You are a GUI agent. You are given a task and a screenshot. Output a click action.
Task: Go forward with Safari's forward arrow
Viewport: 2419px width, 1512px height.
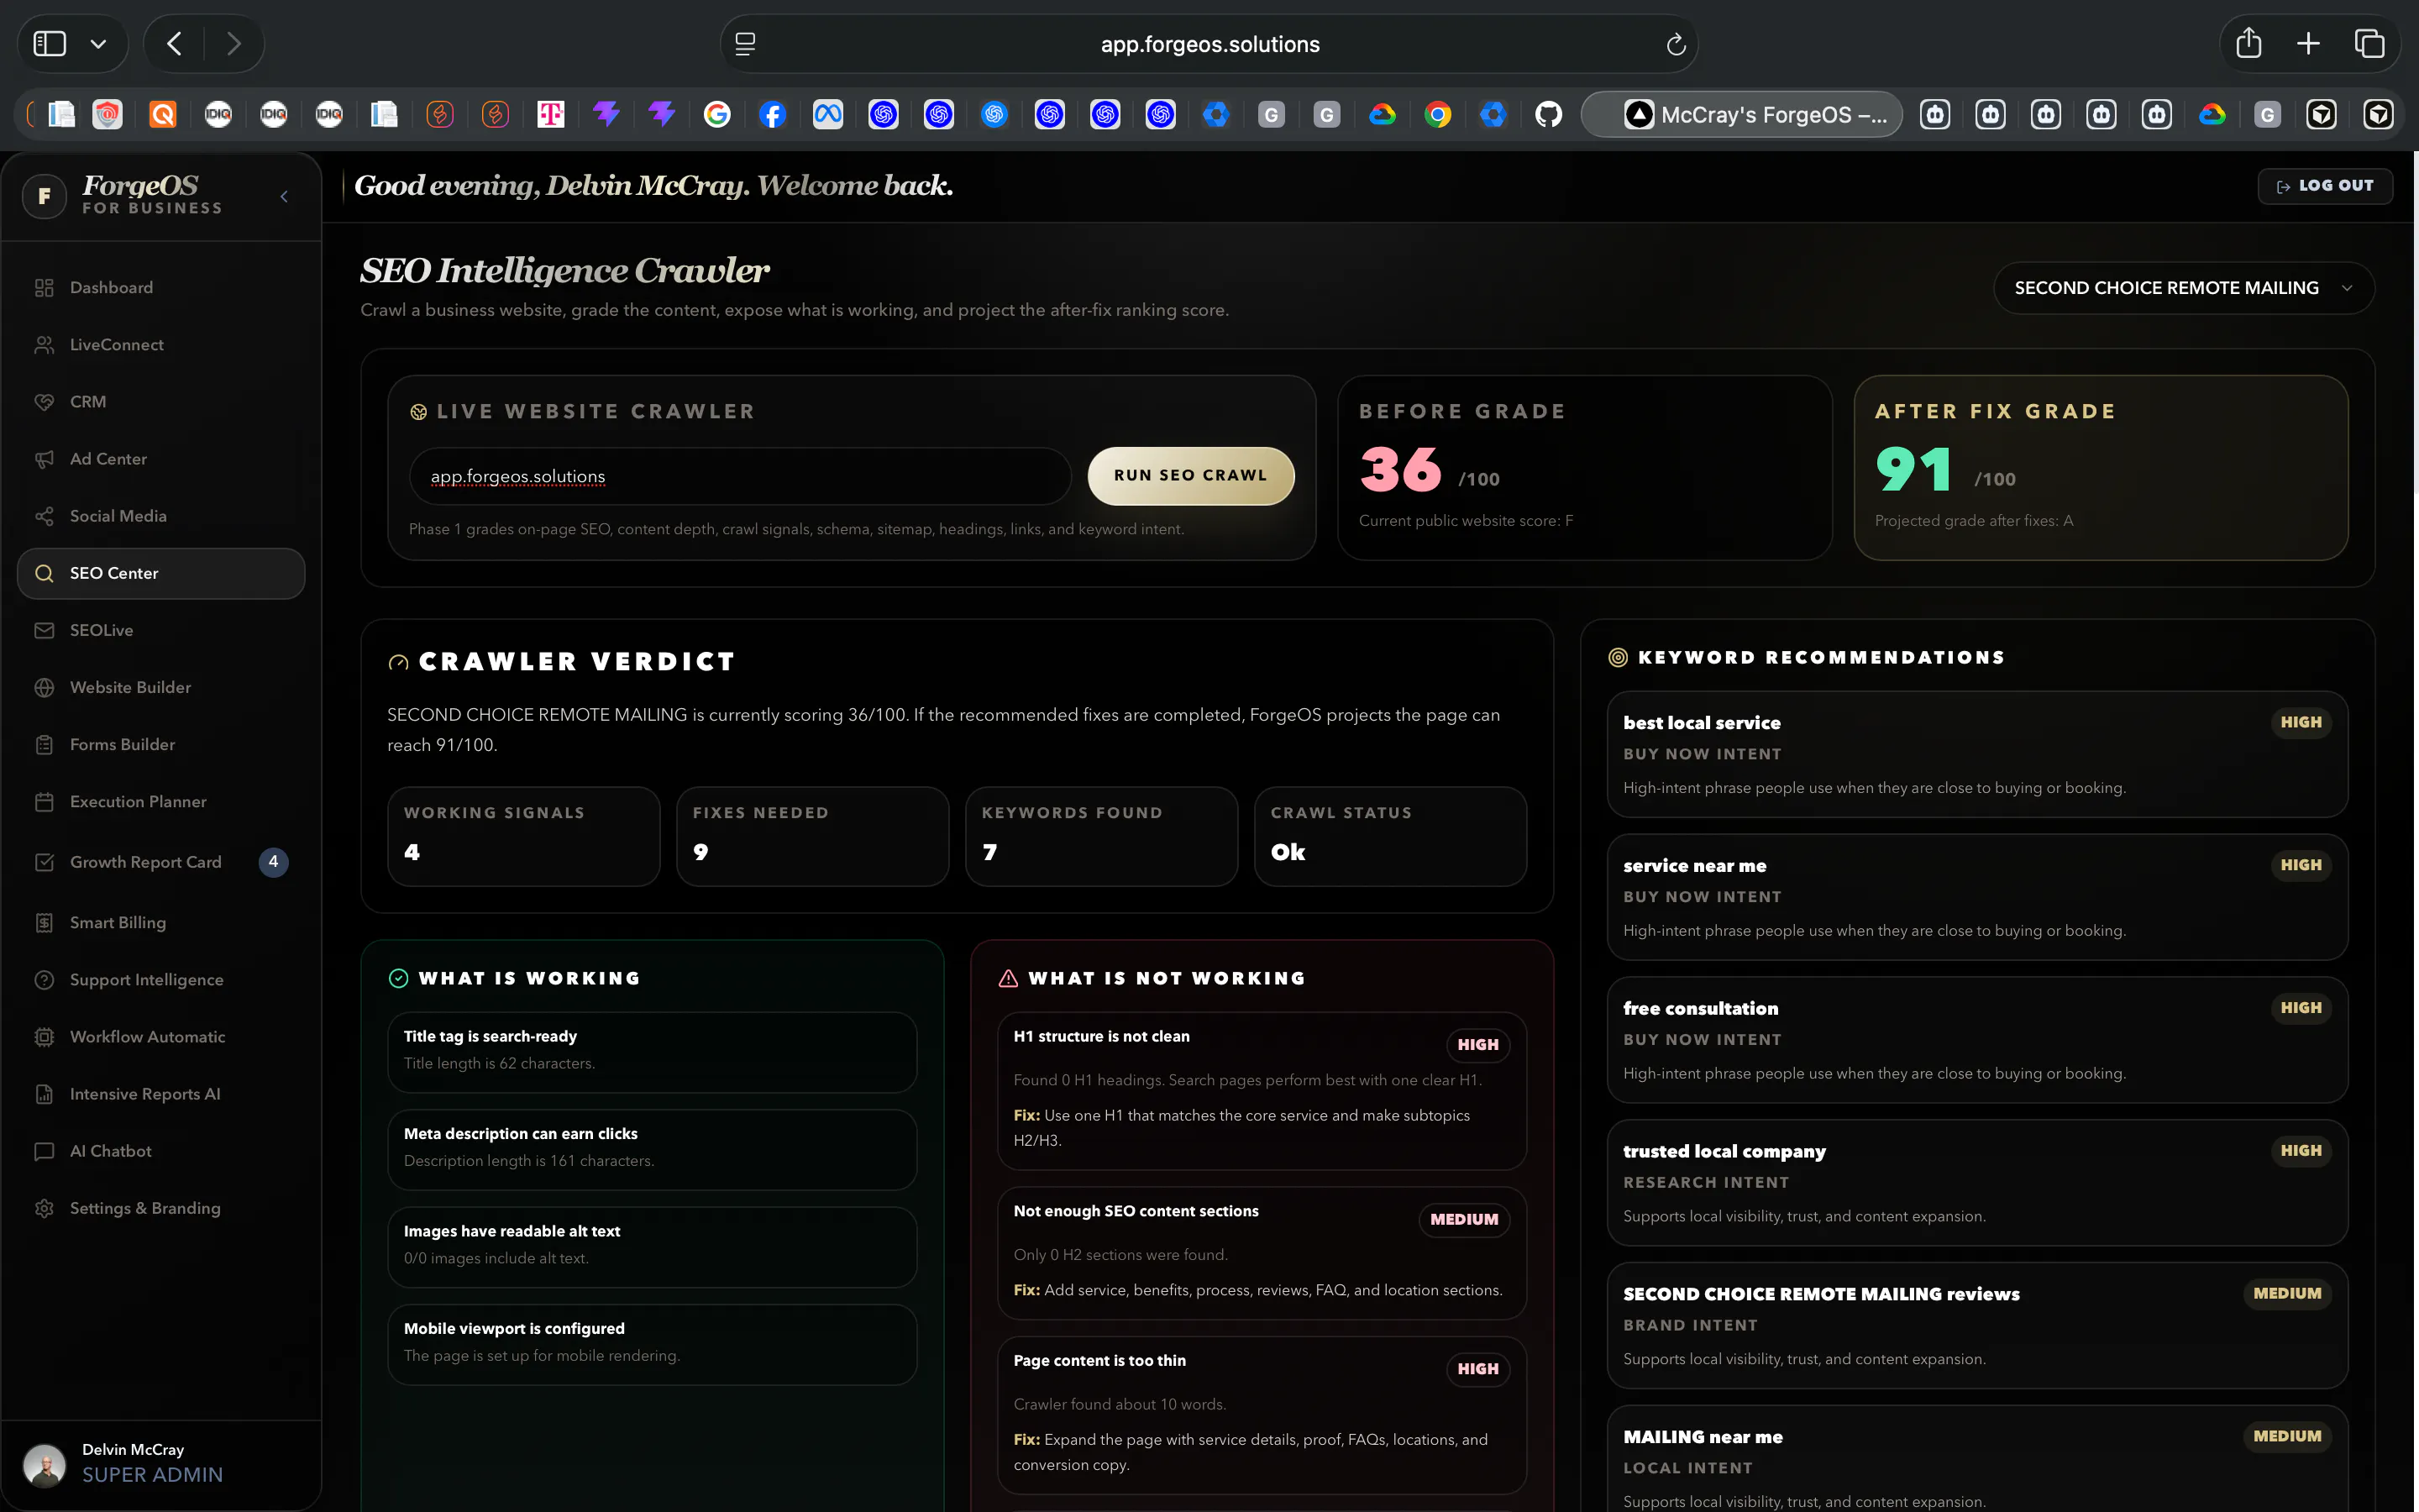[x=234, y=43]
